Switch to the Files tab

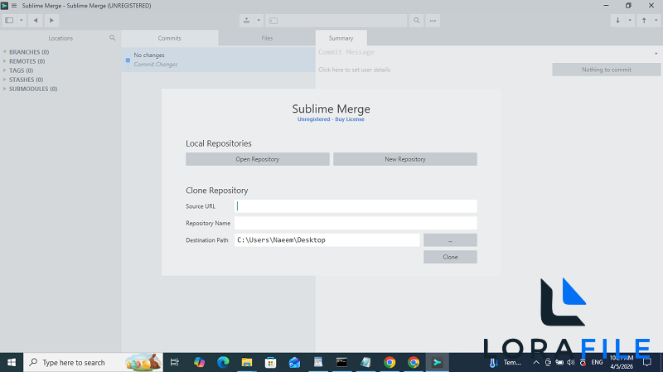pyautogui.click(x=267, y=38)
